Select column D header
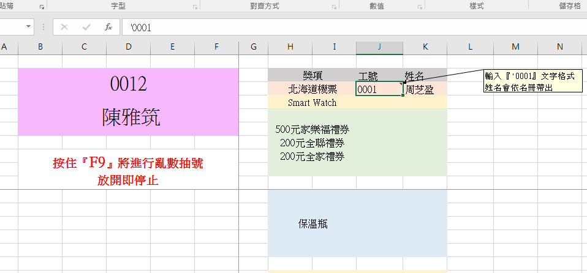The width and height of the screenshot is (587, 273). pos(129,47)
